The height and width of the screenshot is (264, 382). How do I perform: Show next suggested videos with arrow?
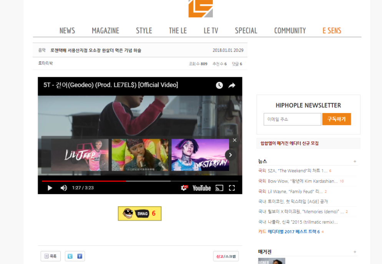coord(230,155)
